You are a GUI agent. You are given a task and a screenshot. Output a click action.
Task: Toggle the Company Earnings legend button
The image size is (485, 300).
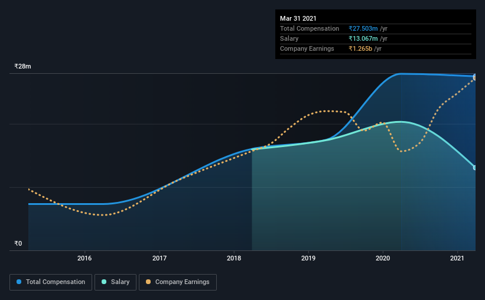click(x=178, y=282)
